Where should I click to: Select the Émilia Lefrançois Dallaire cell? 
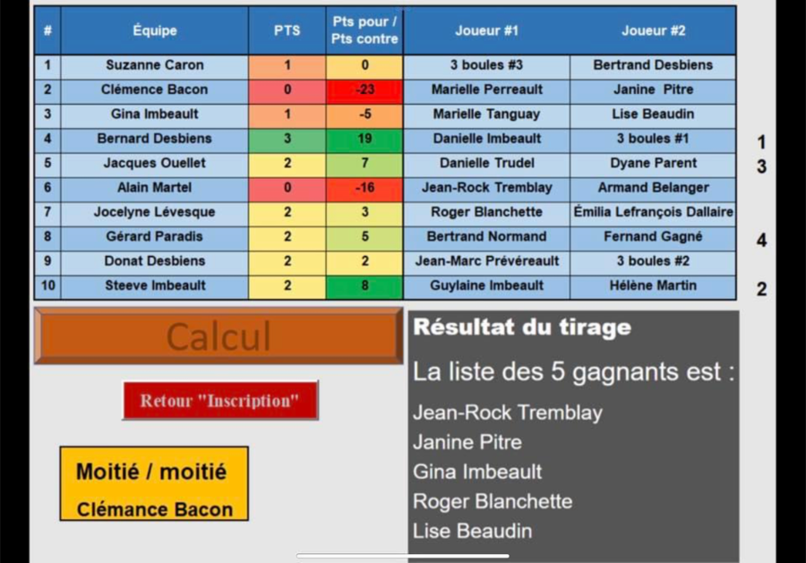point(653,212)
